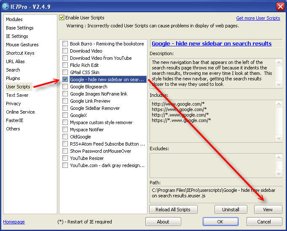Go to Base Settings section

click(x=20, y=28)
